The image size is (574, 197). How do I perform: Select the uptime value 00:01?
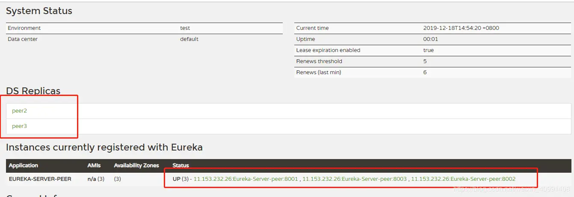tap(431, 39)
